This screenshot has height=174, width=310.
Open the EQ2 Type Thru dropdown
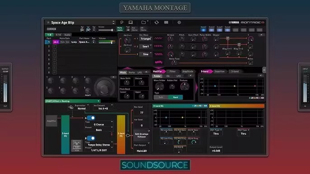[x=244, y=132]
